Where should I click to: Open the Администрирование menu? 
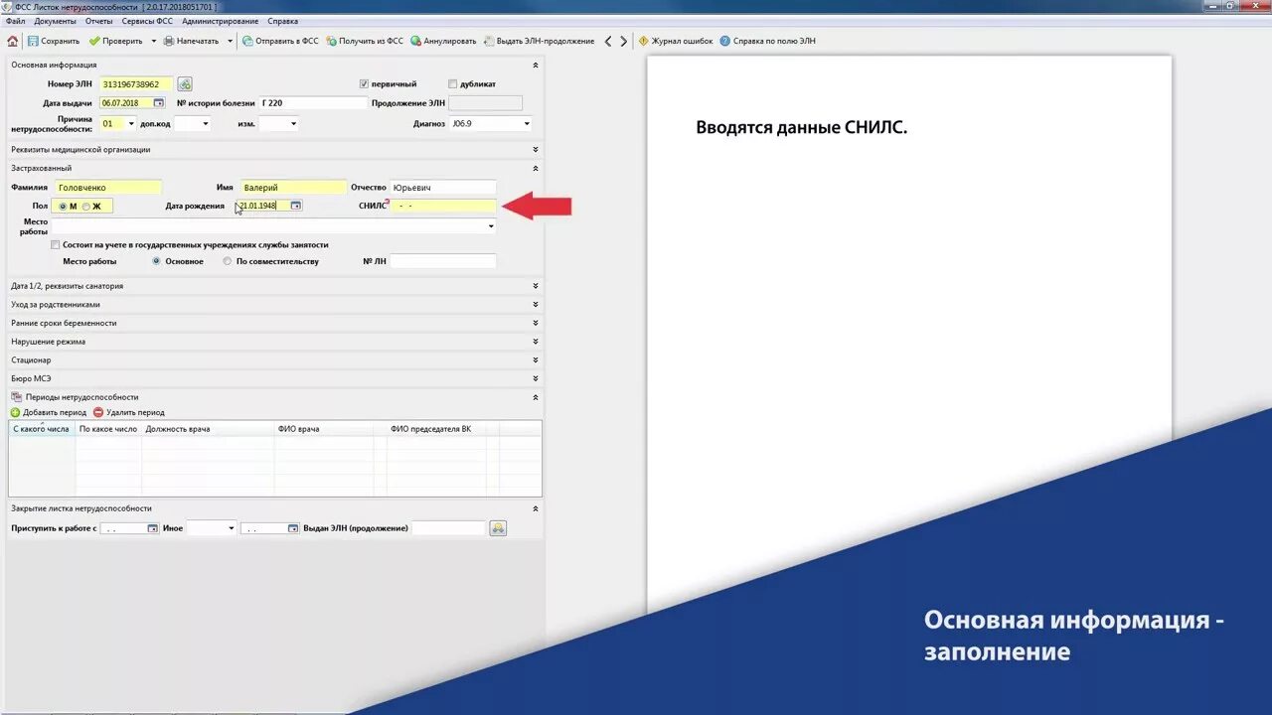tap(220, 21)
